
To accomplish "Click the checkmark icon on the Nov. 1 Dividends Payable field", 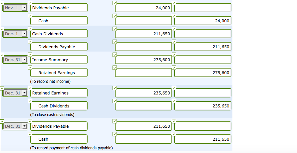I will tap(30, 3).
